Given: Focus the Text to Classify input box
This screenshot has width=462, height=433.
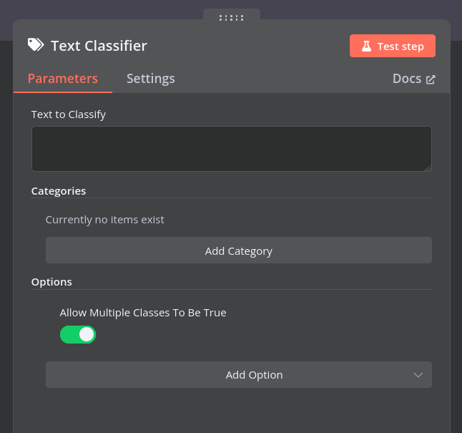Looking at the screenshot, I should (232, 149).
